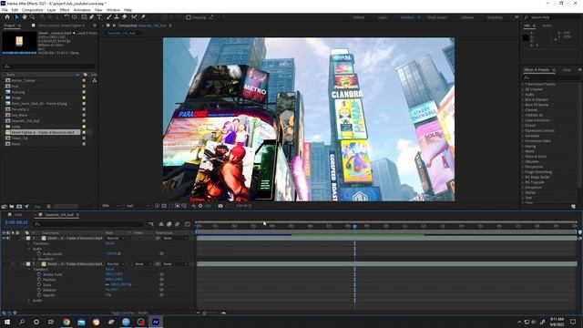The image size is (583, 328).
Task: Click the interpret footage icon in Project panel
Action: (4, 207)
